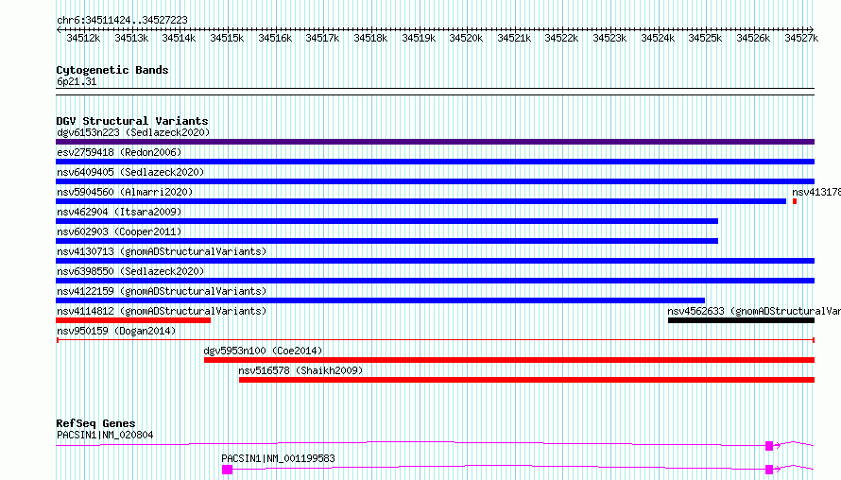This screenshot has height=480, width=841.
Task: Click the dgv5953n100 (Coe2014) label
Action: click(x=263, y=351)
